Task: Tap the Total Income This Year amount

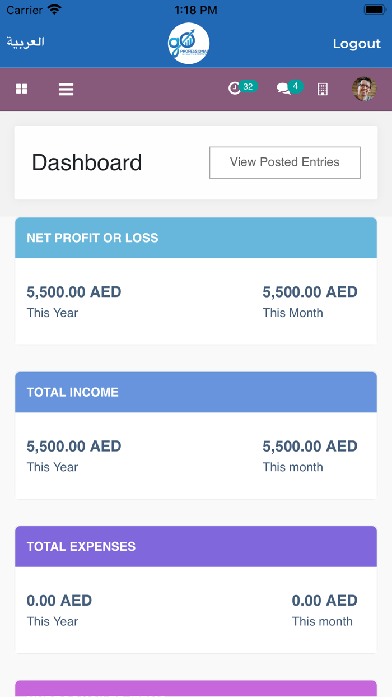Action: pos(74,446)
